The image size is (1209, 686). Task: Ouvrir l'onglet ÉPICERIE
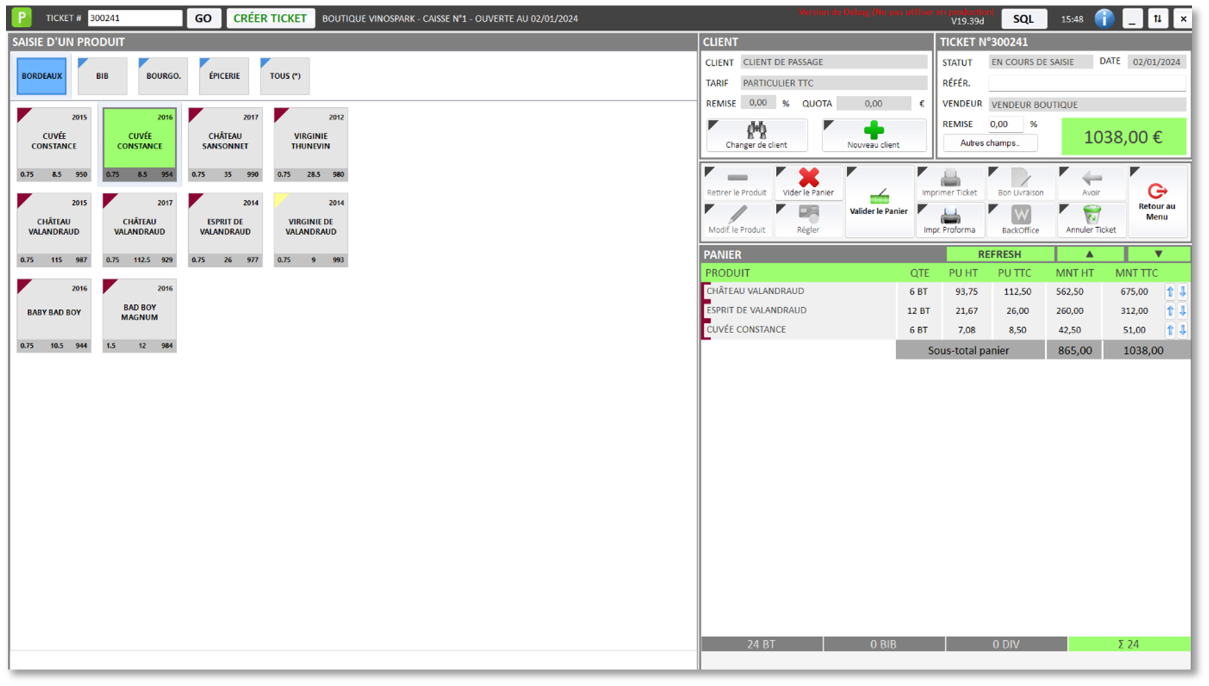click(224, 76)
